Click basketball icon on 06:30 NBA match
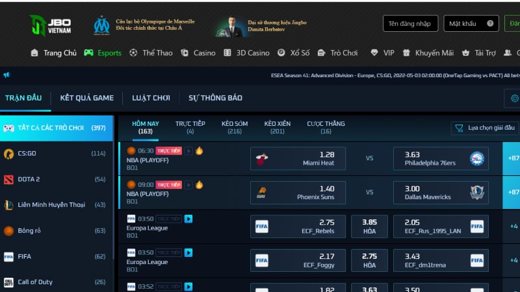Viewport: 520px width, 292px height. (x=131, y=151)
